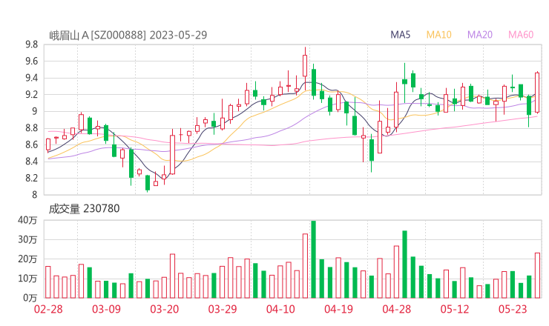Click the 04-19 date axis label
The width and height of the screenshot is (549, 326).
pyautogui.click(x=338, y=309)
